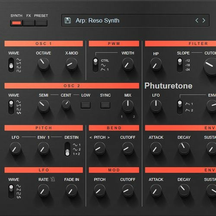The width and height of the screenshot is (216, 216).
Task: Click the BEND CUTOFF knob
Action: click(x=128, y=148)
